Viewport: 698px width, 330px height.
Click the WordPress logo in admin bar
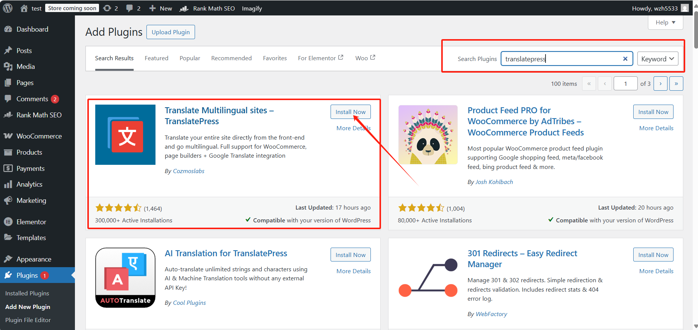8,8
